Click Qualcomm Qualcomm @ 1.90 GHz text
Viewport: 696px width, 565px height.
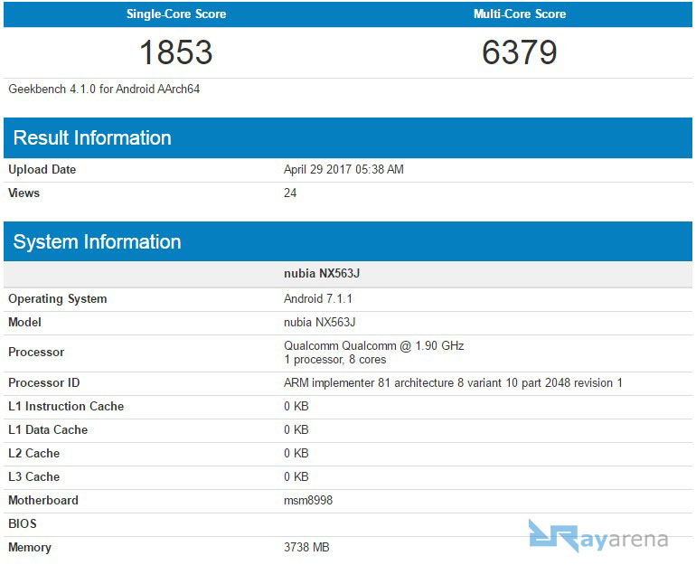click(x=373, y=345)
